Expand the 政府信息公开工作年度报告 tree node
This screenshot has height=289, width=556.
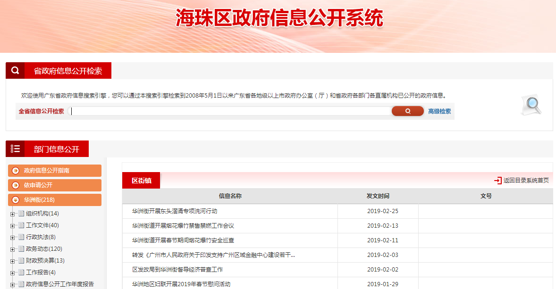12,285
